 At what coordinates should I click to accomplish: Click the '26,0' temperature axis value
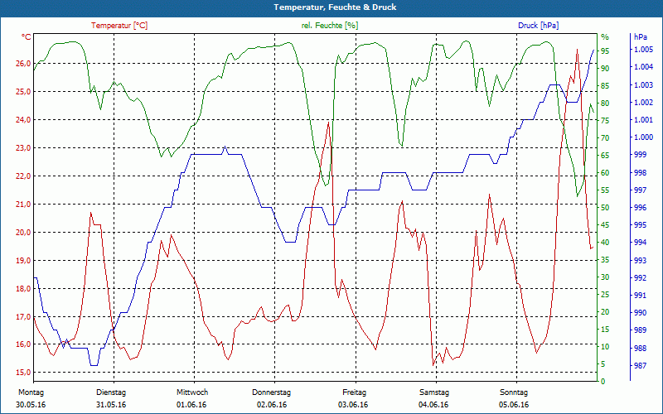pyautogui.click(x=23, y=64)
